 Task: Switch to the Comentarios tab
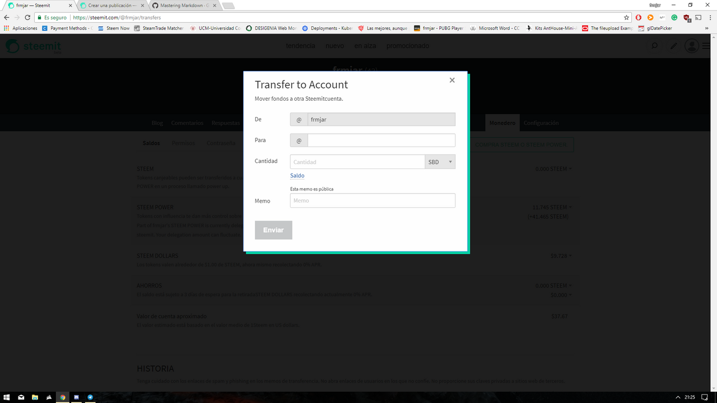click(x=188, y=123)
